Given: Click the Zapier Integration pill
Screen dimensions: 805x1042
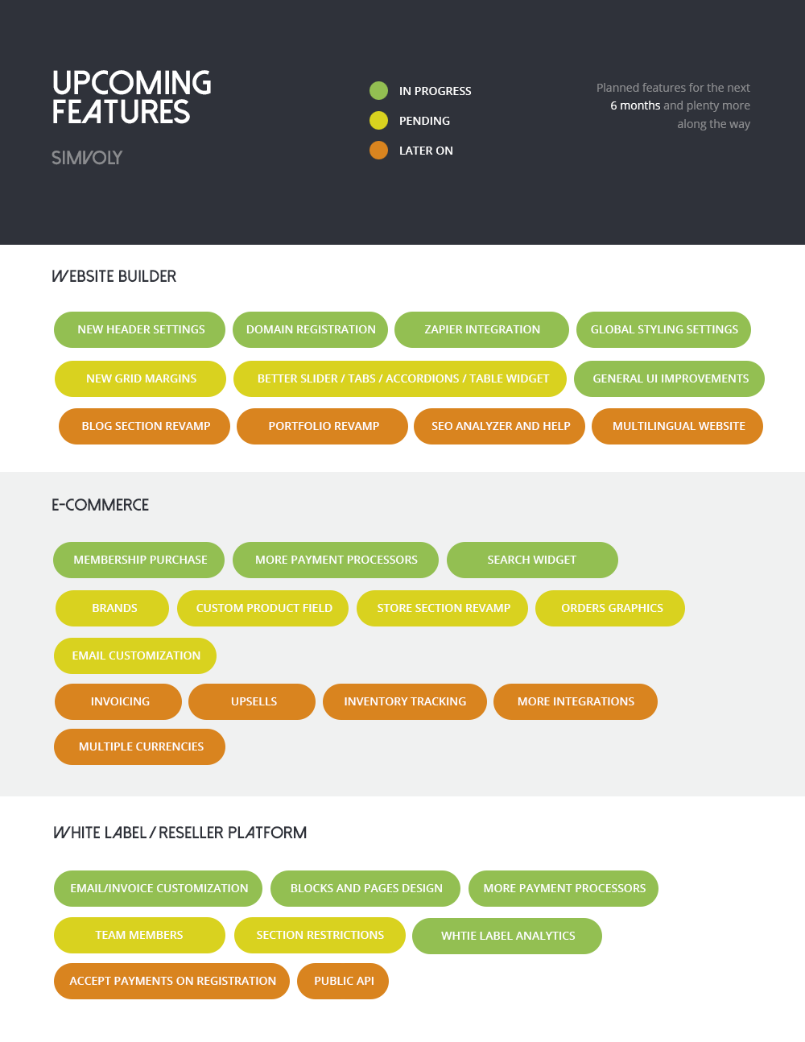Looking at the screenshot, I should [x=481, y=329].
